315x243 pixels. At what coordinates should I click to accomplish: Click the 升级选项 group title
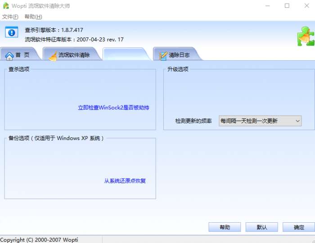click(x=178, y=69)
